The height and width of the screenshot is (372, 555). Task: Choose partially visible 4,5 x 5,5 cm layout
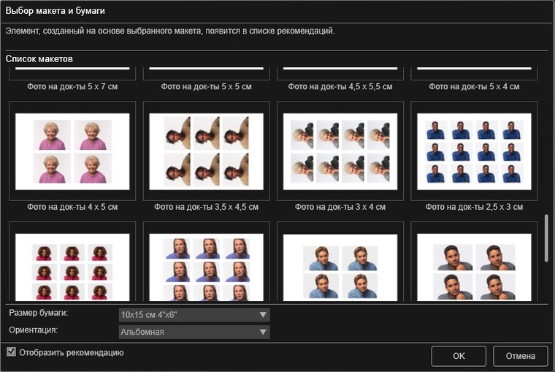tap(340, 73)
